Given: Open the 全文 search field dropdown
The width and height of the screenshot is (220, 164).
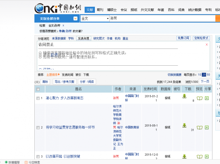Looking at the screenshot, I should (108, 19).
